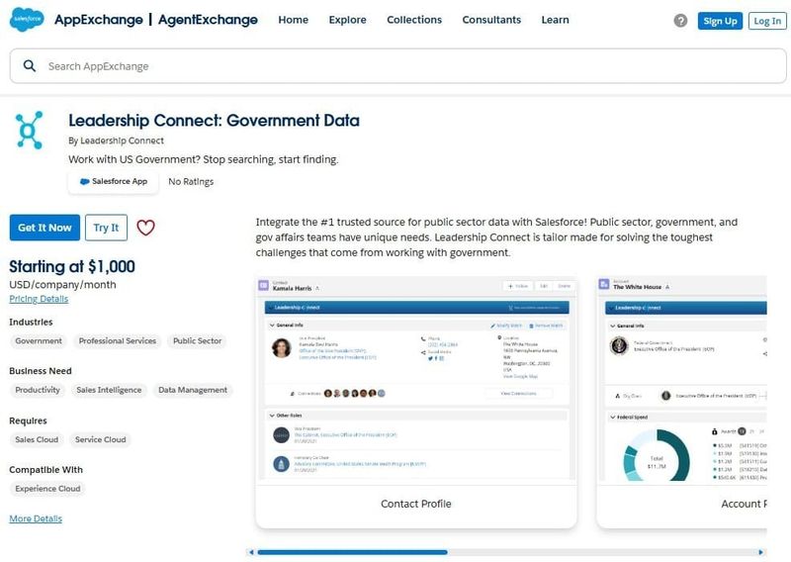The height and width of the screenshot is (562, 791).
Task: Click the search magnifier icon
Action: [x=30, y=65]
